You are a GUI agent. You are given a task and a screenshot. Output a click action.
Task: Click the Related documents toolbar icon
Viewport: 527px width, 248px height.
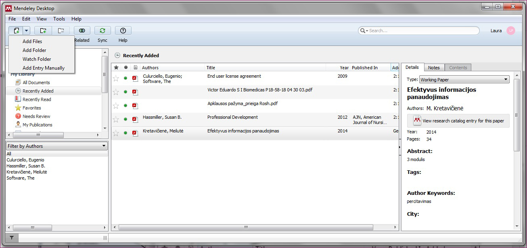[82, 31]
